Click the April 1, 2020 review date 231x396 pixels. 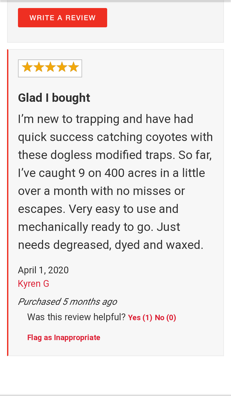43,270
